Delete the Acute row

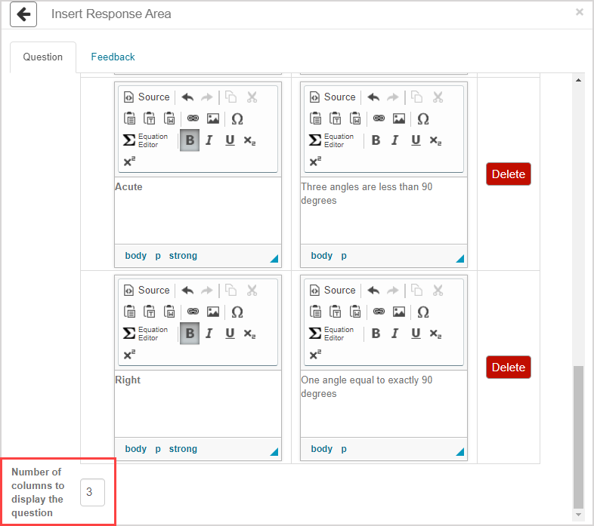point(508,174)
